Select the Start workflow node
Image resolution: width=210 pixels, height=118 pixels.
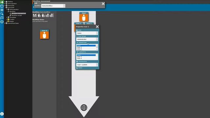point(84,17)
